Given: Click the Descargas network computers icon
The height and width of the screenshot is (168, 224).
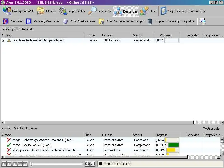Looking at the screenshot, I should [x=118, y=11].
